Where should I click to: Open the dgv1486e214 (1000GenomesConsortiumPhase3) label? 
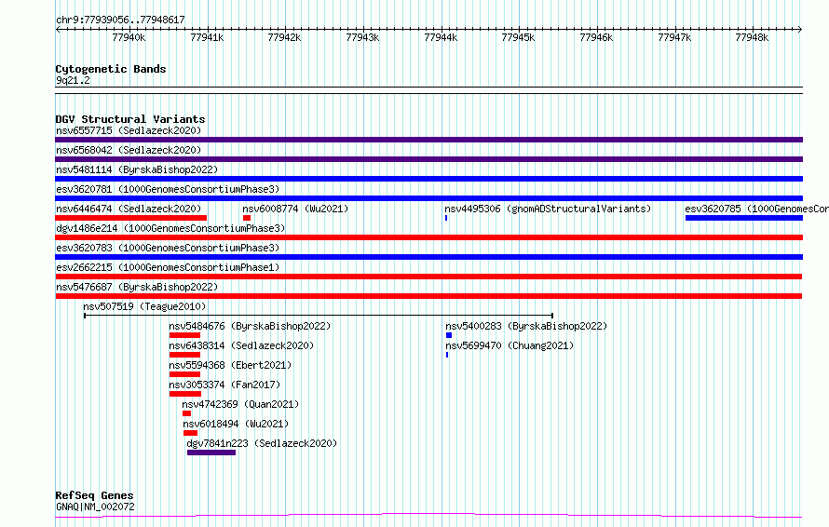170,228
